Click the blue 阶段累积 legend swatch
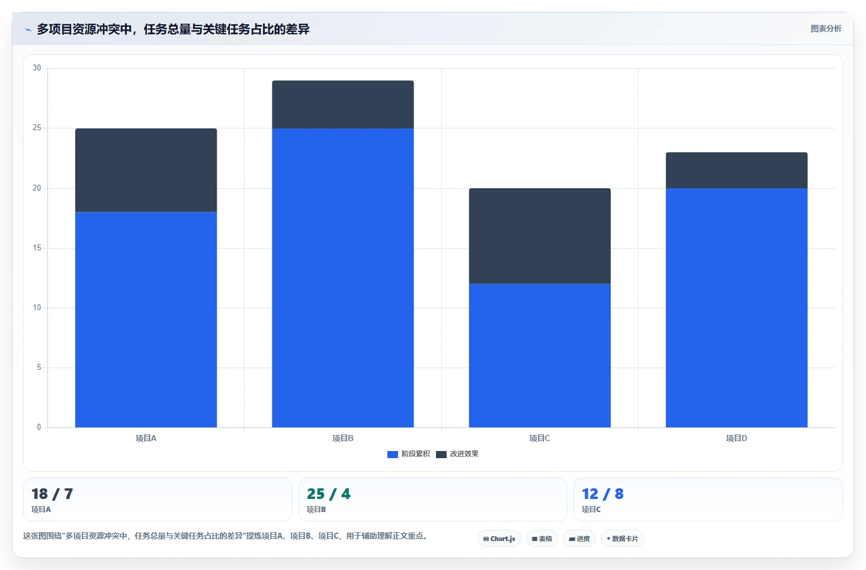The height and width of the screenshot is (570, 866). click(x=393, y=455)
